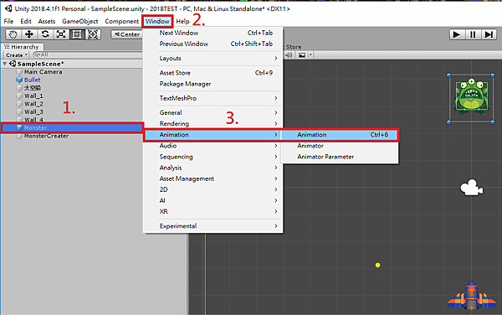
Task: Select the Scale tool
Action: pyautogui.click(x=61, y=34)
